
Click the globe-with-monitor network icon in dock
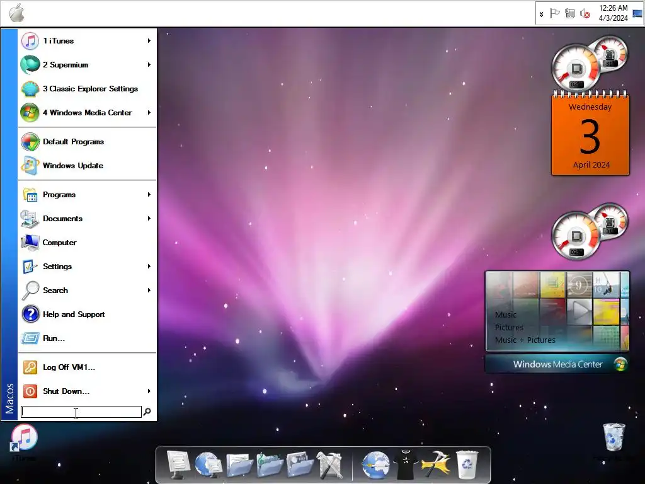[208, 464]
